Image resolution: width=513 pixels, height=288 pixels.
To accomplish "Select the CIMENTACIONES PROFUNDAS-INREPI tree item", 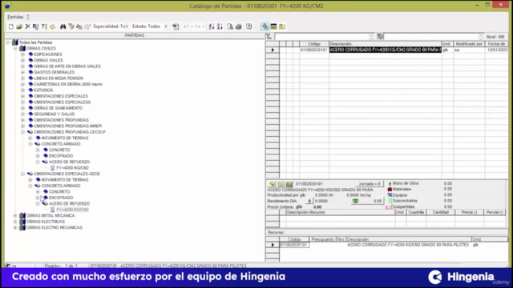I will pyautogui.click(x=67, y=126).
